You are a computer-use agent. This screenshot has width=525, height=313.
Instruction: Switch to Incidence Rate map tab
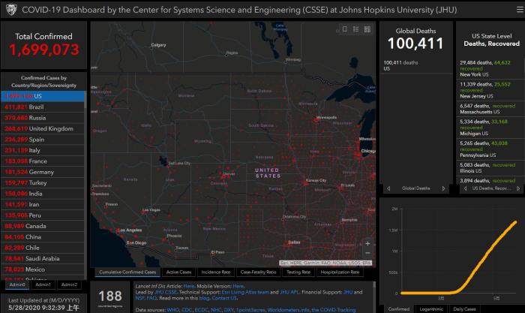tap(216, 272)
